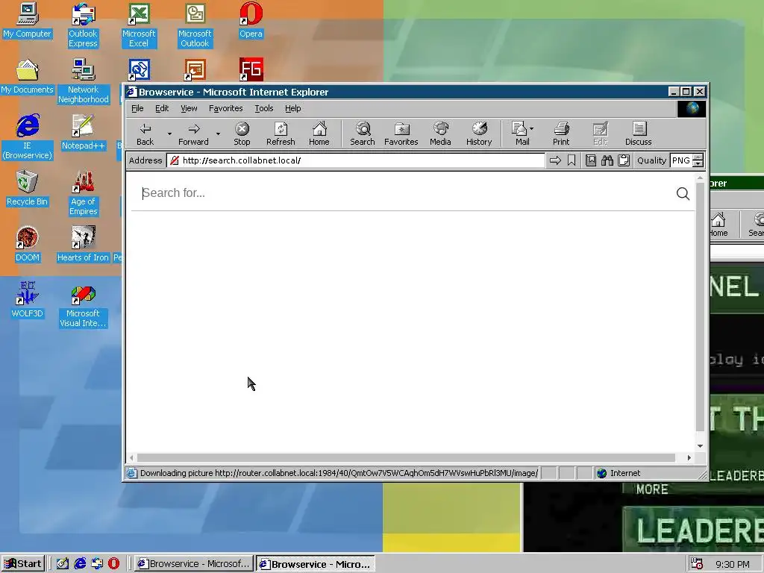Screen dimensions: 764x573
Task: Open the Tools menu
Action: coord(263,108)
